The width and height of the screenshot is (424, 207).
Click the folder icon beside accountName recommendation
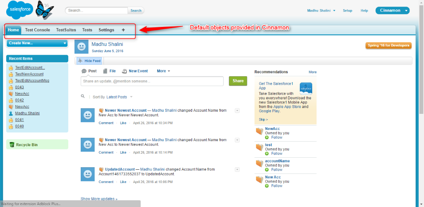pos(259,164)
